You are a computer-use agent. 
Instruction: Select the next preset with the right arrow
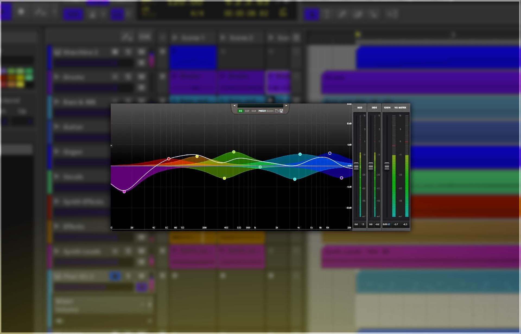[286, 106]
